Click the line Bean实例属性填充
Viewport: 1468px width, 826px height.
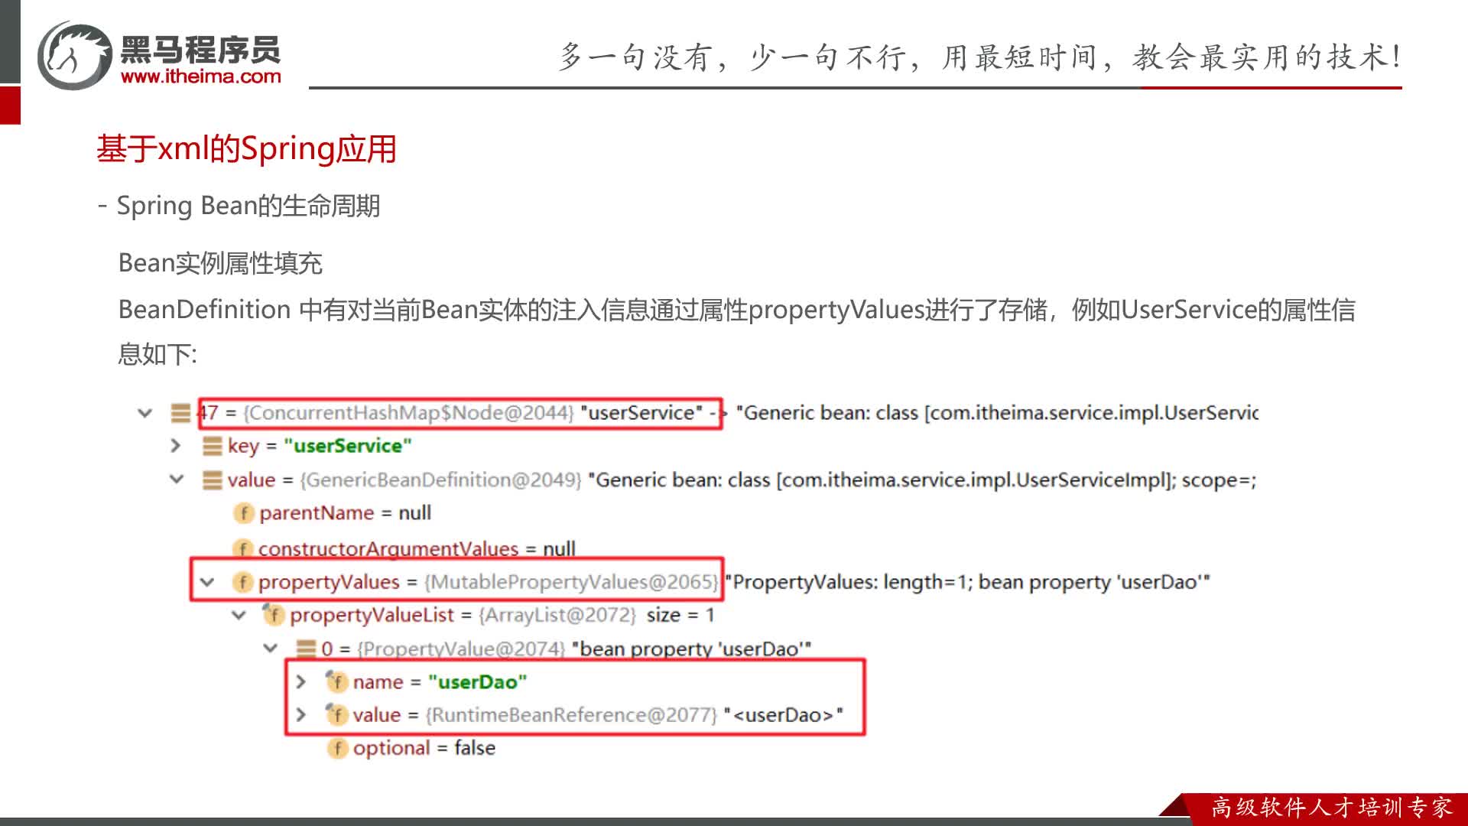click(220, 263)
